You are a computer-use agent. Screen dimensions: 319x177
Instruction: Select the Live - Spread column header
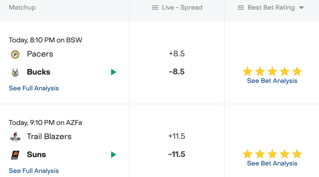tap(182, 8)
